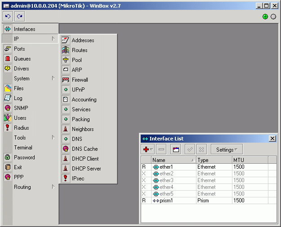
Task: Open the router Log
Action: click(30, 98)
